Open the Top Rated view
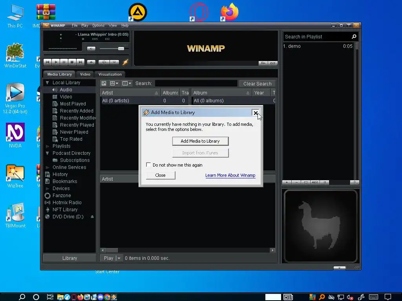Viewport: 402px width, 301px height. (x=71, y=139)
